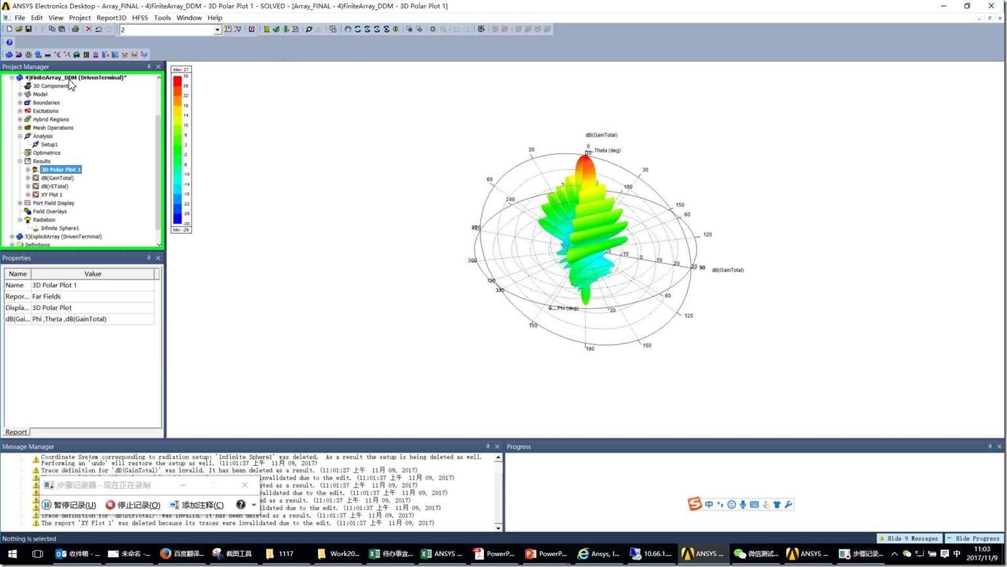Pin the Properties panel

(148, 258)
